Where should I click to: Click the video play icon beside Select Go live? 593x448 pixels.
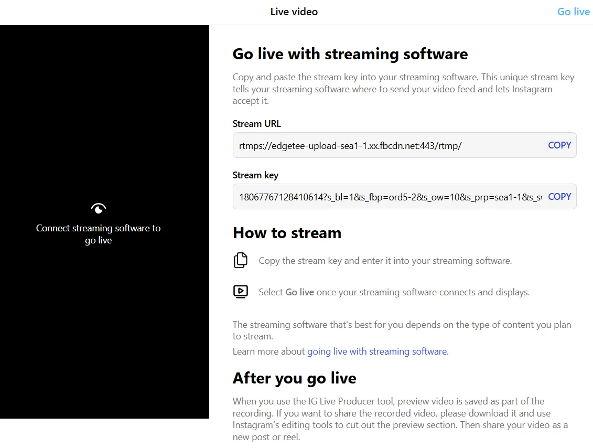pyautogui.click(x=241, y=291)
